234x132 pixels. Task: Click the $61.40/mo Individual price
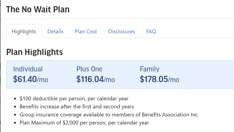coord(31,79)
